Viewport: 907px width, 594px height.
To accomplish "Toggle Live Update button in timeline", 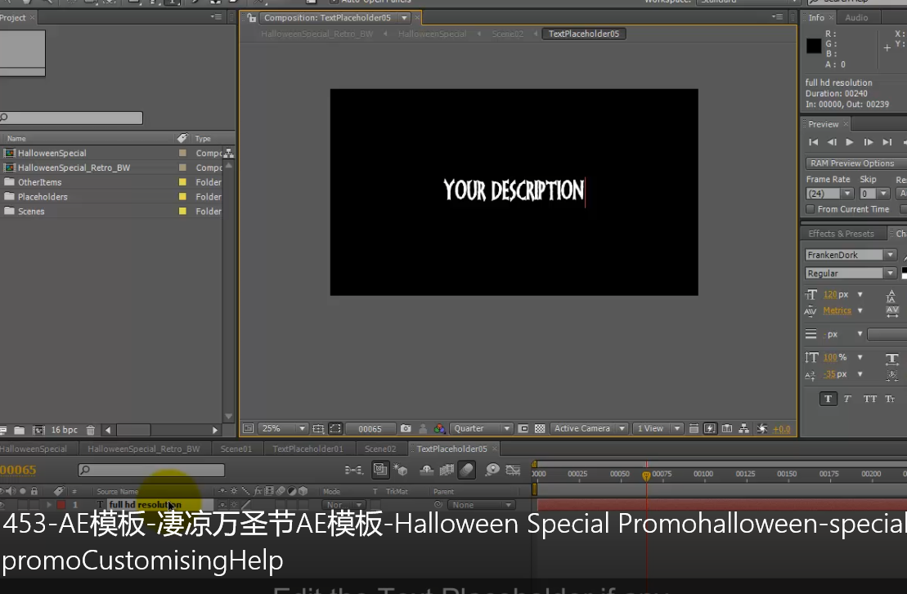I will point(380,470).
